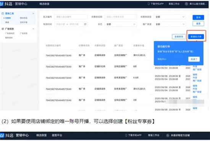Open 帮助中心 link in guide popup
The height and width of the screenshot is (141, 210).
pos(162,59)
